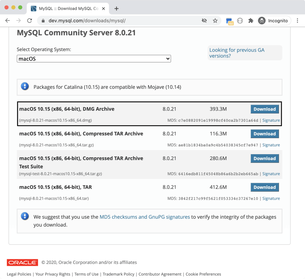The width and height of the screenshot is (305, 279).
Task: Open Signature link for mysql-test tar.gz
Action: [271, 174]
